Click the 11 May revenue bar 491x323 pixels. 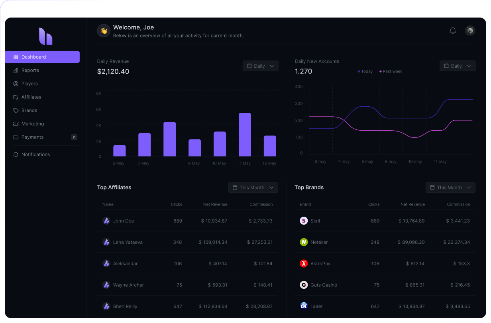[245, 135]
